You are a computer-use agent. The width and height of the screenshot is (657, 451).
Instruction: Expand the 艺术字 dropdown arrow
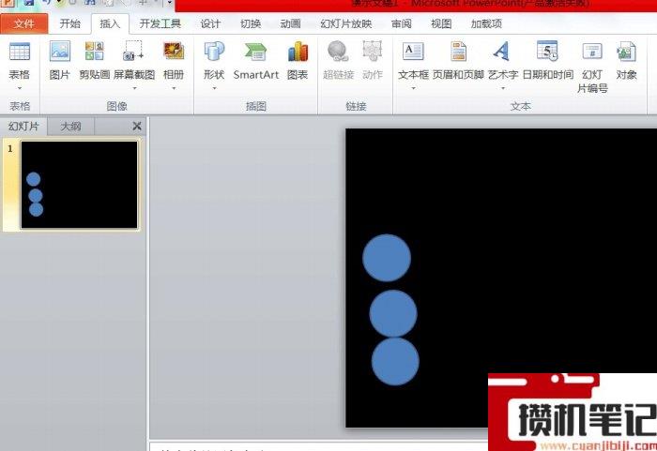pyautogui.click(x=503, y=88)
